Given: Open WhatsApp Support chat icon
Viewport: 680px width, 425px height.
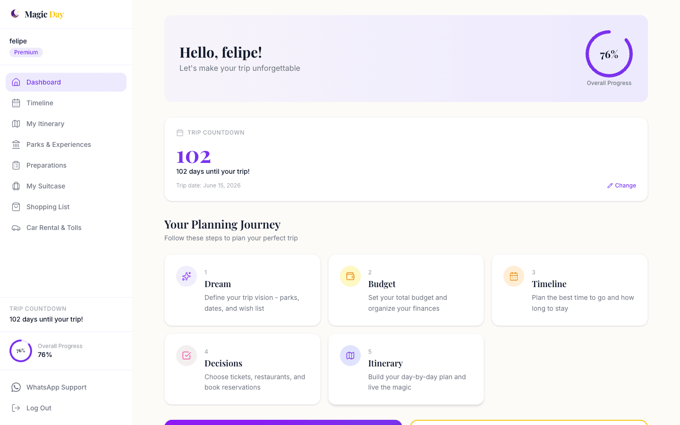Looking at the screenshot, I should [16, 387].
